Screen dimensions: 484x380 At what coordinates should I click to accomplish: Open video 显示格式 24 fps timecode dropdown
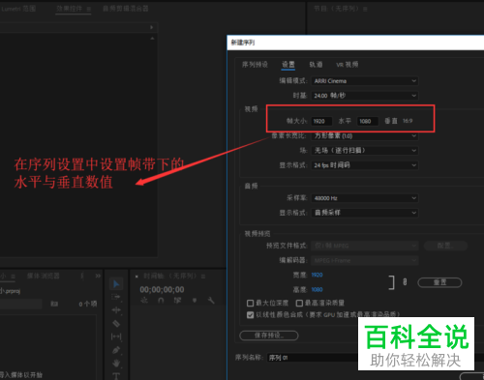pos(365,165)
